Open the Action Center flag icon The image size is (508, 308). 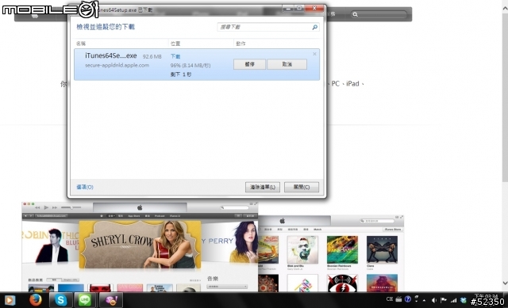click(444, 300)
